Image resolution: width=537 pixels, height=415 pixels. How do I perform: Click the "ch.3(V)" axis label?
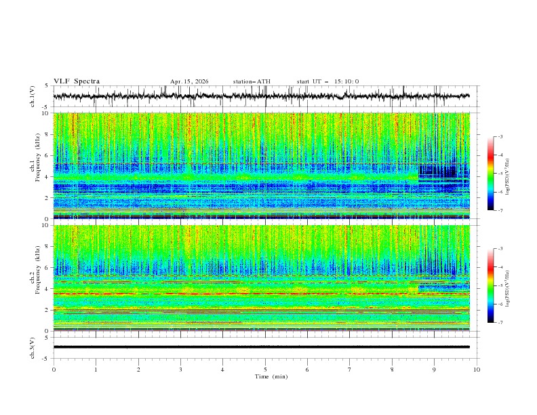33,348
